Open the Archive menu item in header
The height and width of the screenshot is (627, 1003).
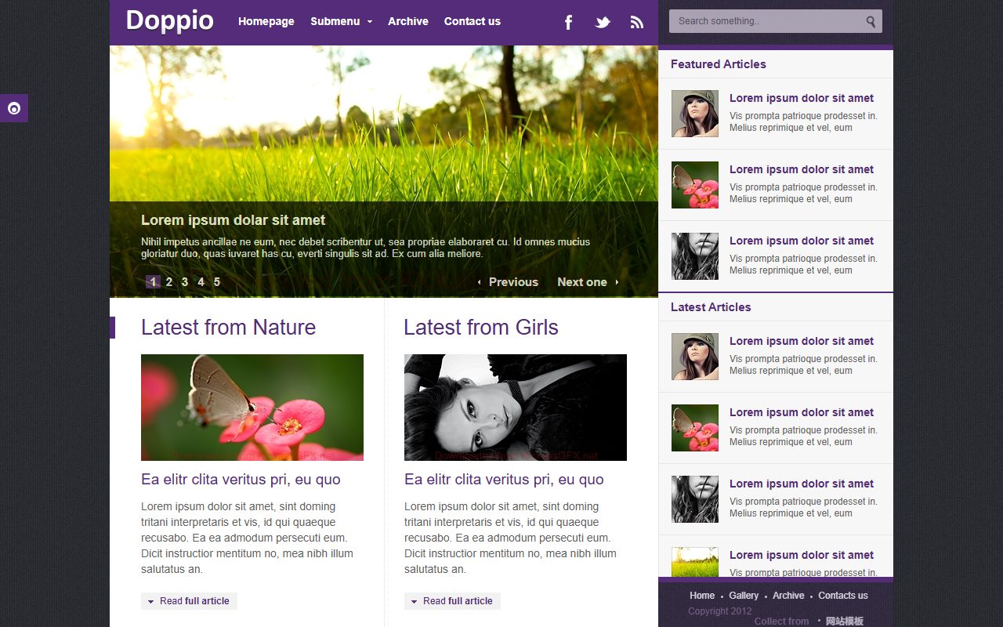(x=408, y=21)
